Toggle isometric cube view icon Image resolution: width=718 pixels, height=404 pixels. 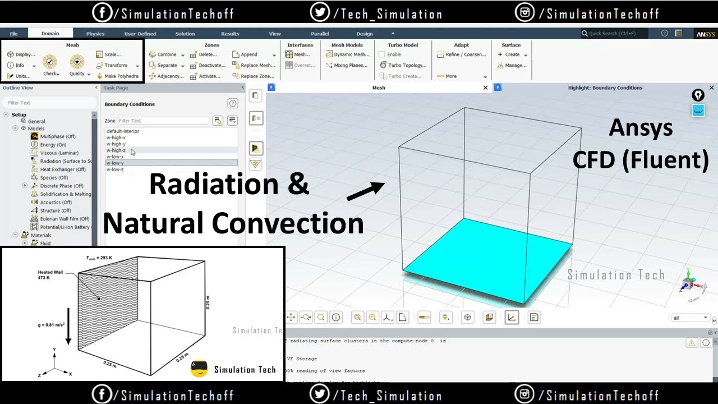tap(467, 318)
